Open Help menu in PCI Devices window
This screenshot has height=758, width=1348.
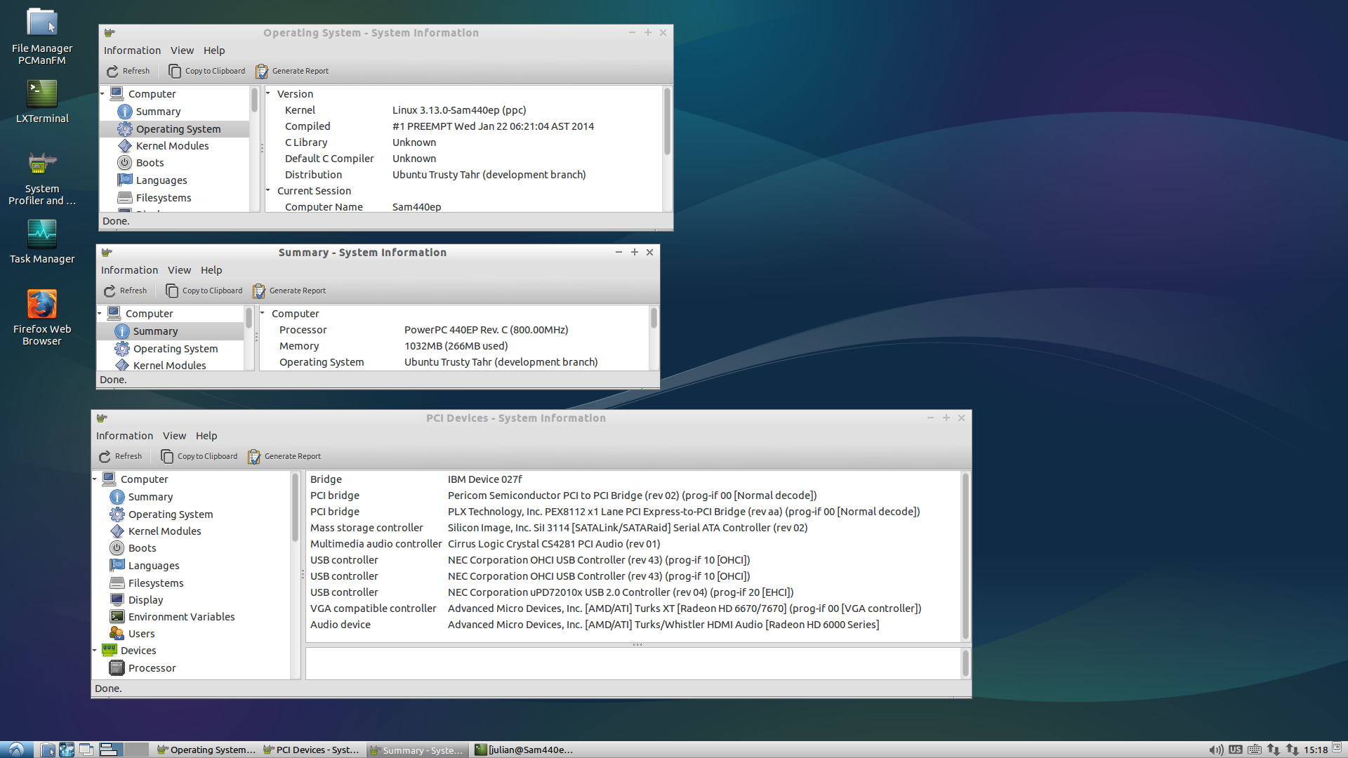[x=206, y=436]
